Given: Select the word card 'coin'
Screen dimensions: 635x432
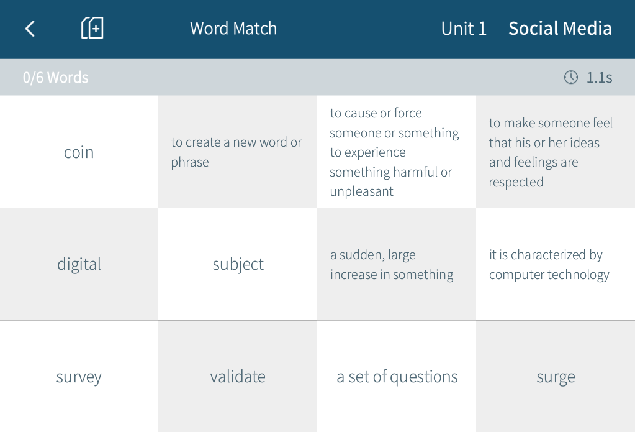Looking at the screenshot, I should coord(79,152).
